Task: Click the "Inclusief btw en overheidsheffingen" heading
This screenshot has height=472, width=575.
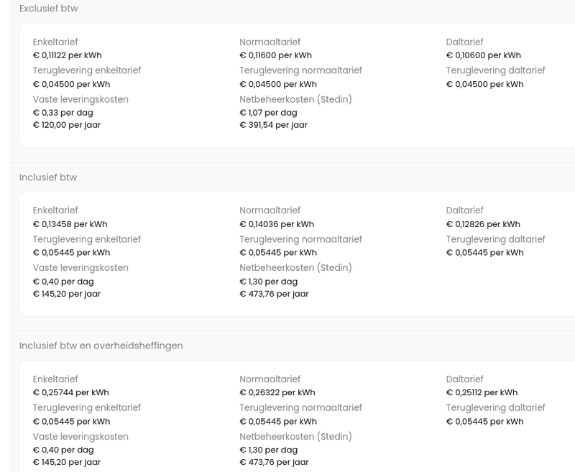Action: tap(101, 346)
